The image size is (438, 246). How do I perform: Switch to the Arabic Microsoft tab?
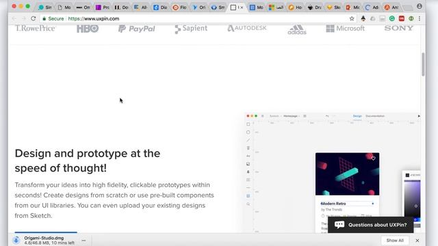click(276, 8)
